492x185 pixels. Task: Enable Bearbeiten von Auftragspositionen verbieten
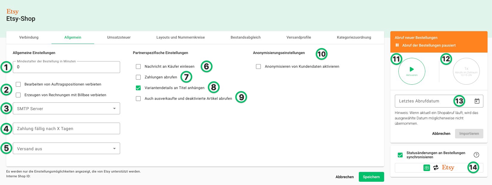(x=18, y=84)
